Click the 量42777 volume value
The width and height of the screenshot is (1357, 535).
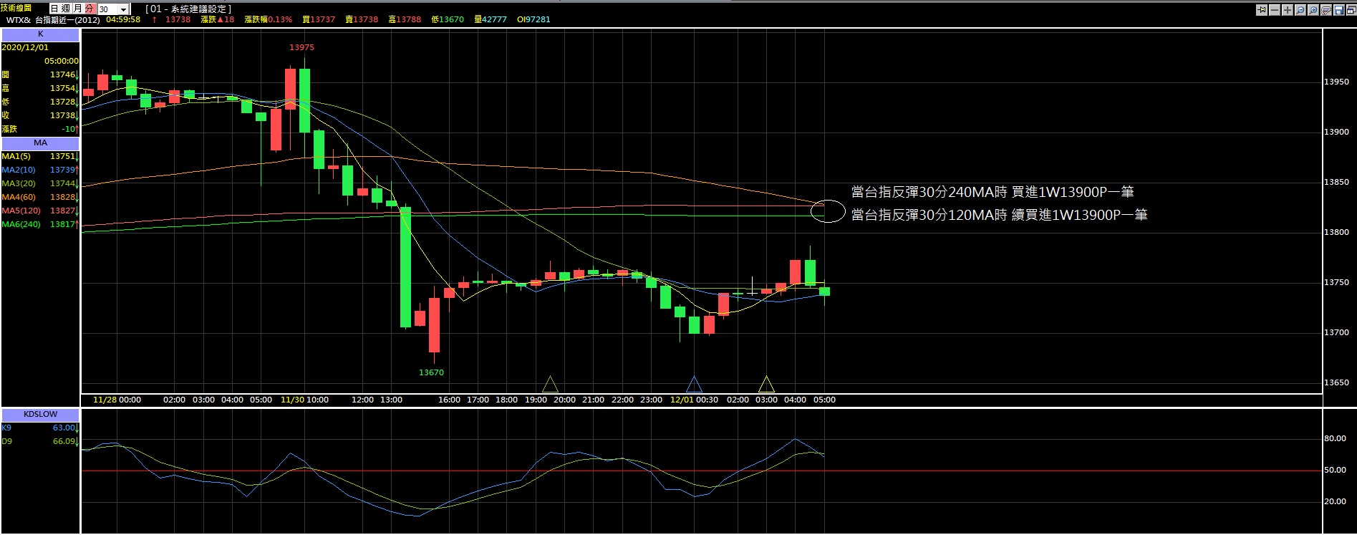[491, 19]
